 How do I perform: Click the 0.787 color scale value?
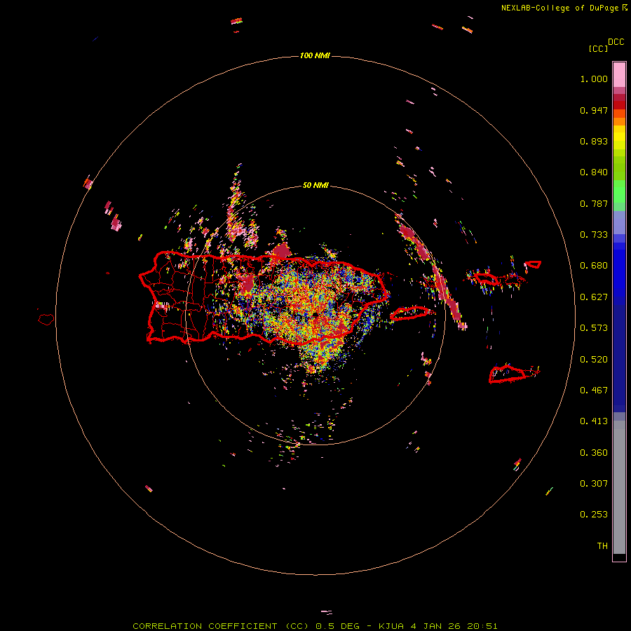click(x=594, y=203)
